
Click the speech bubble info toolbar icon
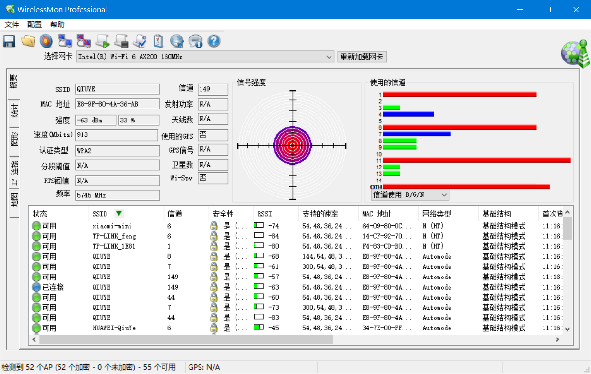pyautogui.click(x=195, y=41)
